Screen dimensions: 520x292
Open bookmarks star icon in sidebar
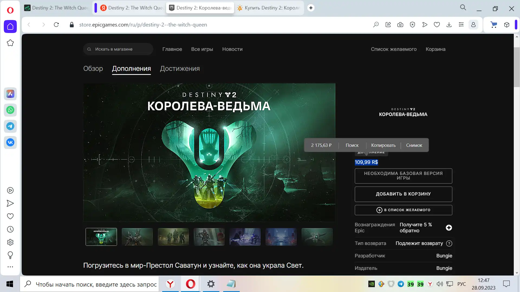[10, 43]
